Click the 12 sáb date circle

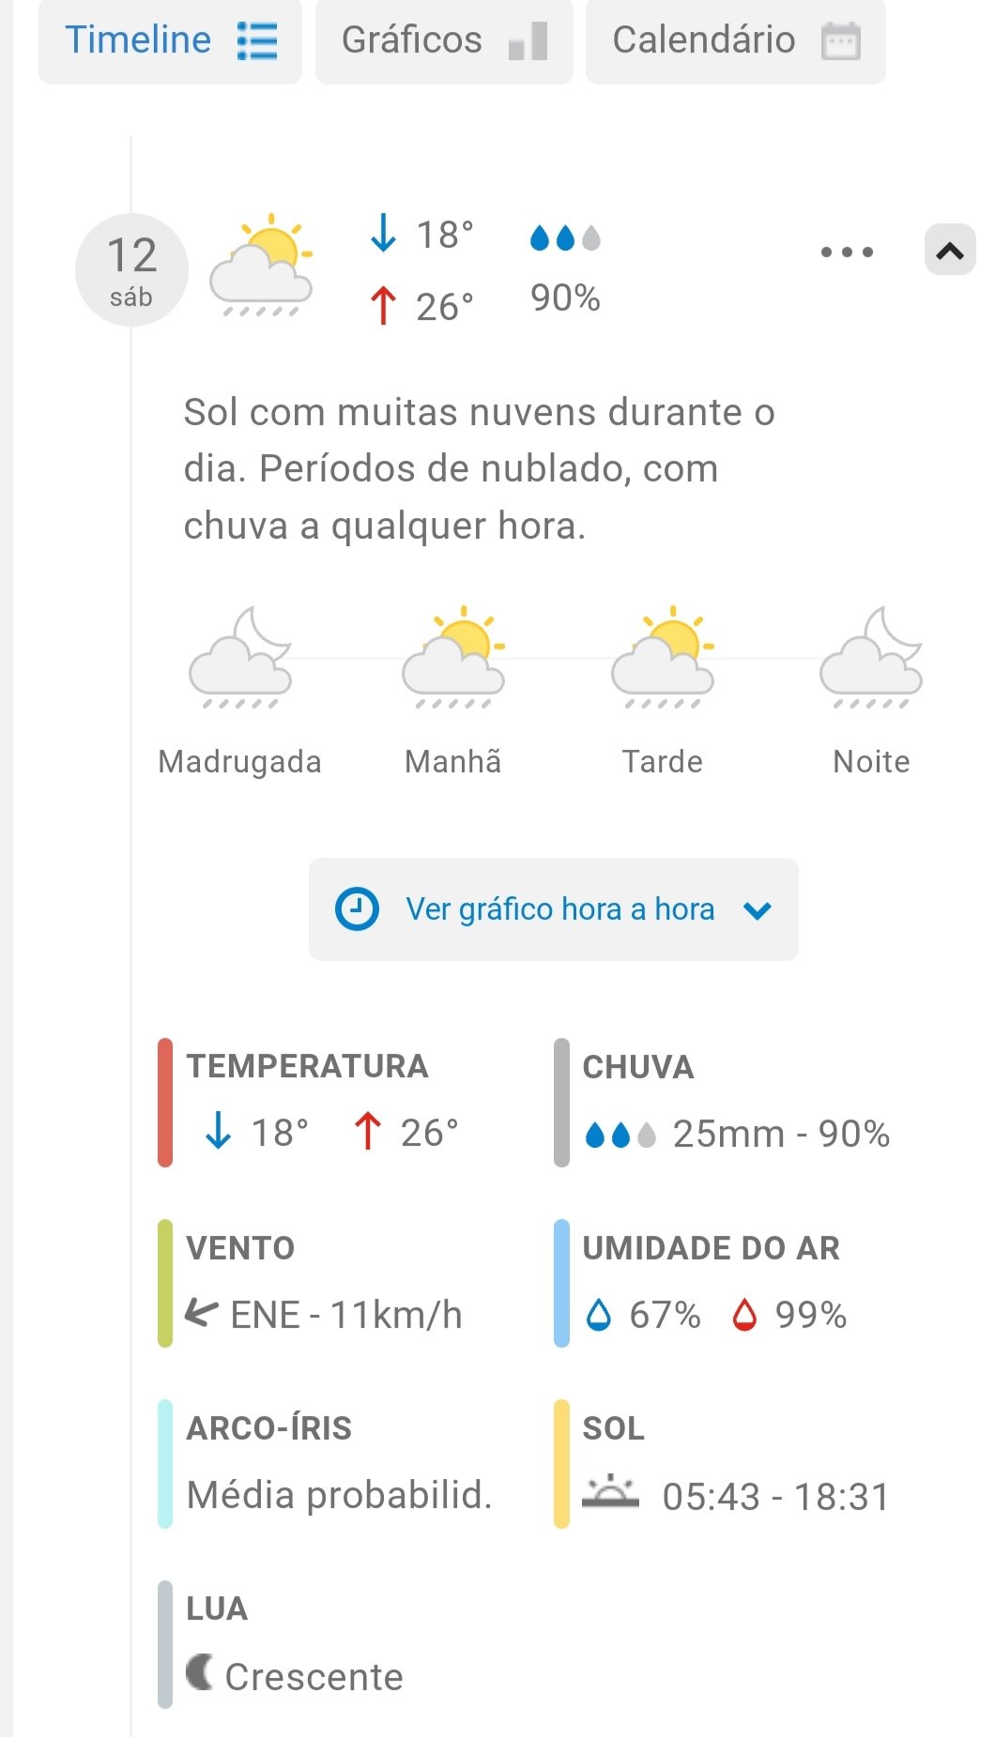point(131,270)
